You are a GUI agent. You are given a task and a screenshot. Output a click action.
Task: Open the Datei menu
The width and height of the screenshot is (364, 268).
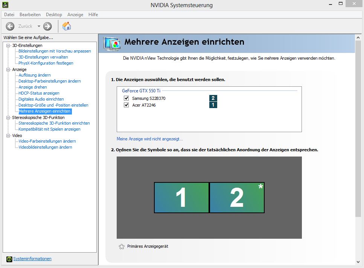(9, 15)
